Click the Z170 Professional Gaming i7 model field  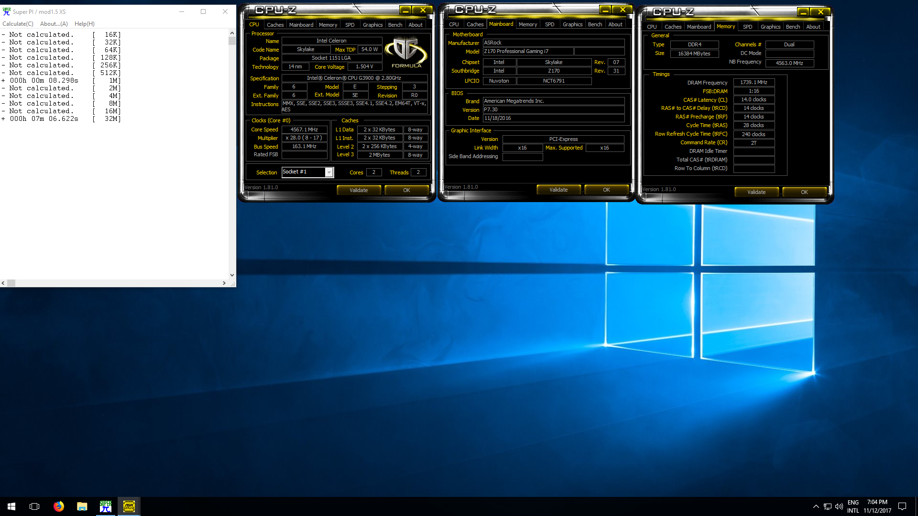(528, 51)
